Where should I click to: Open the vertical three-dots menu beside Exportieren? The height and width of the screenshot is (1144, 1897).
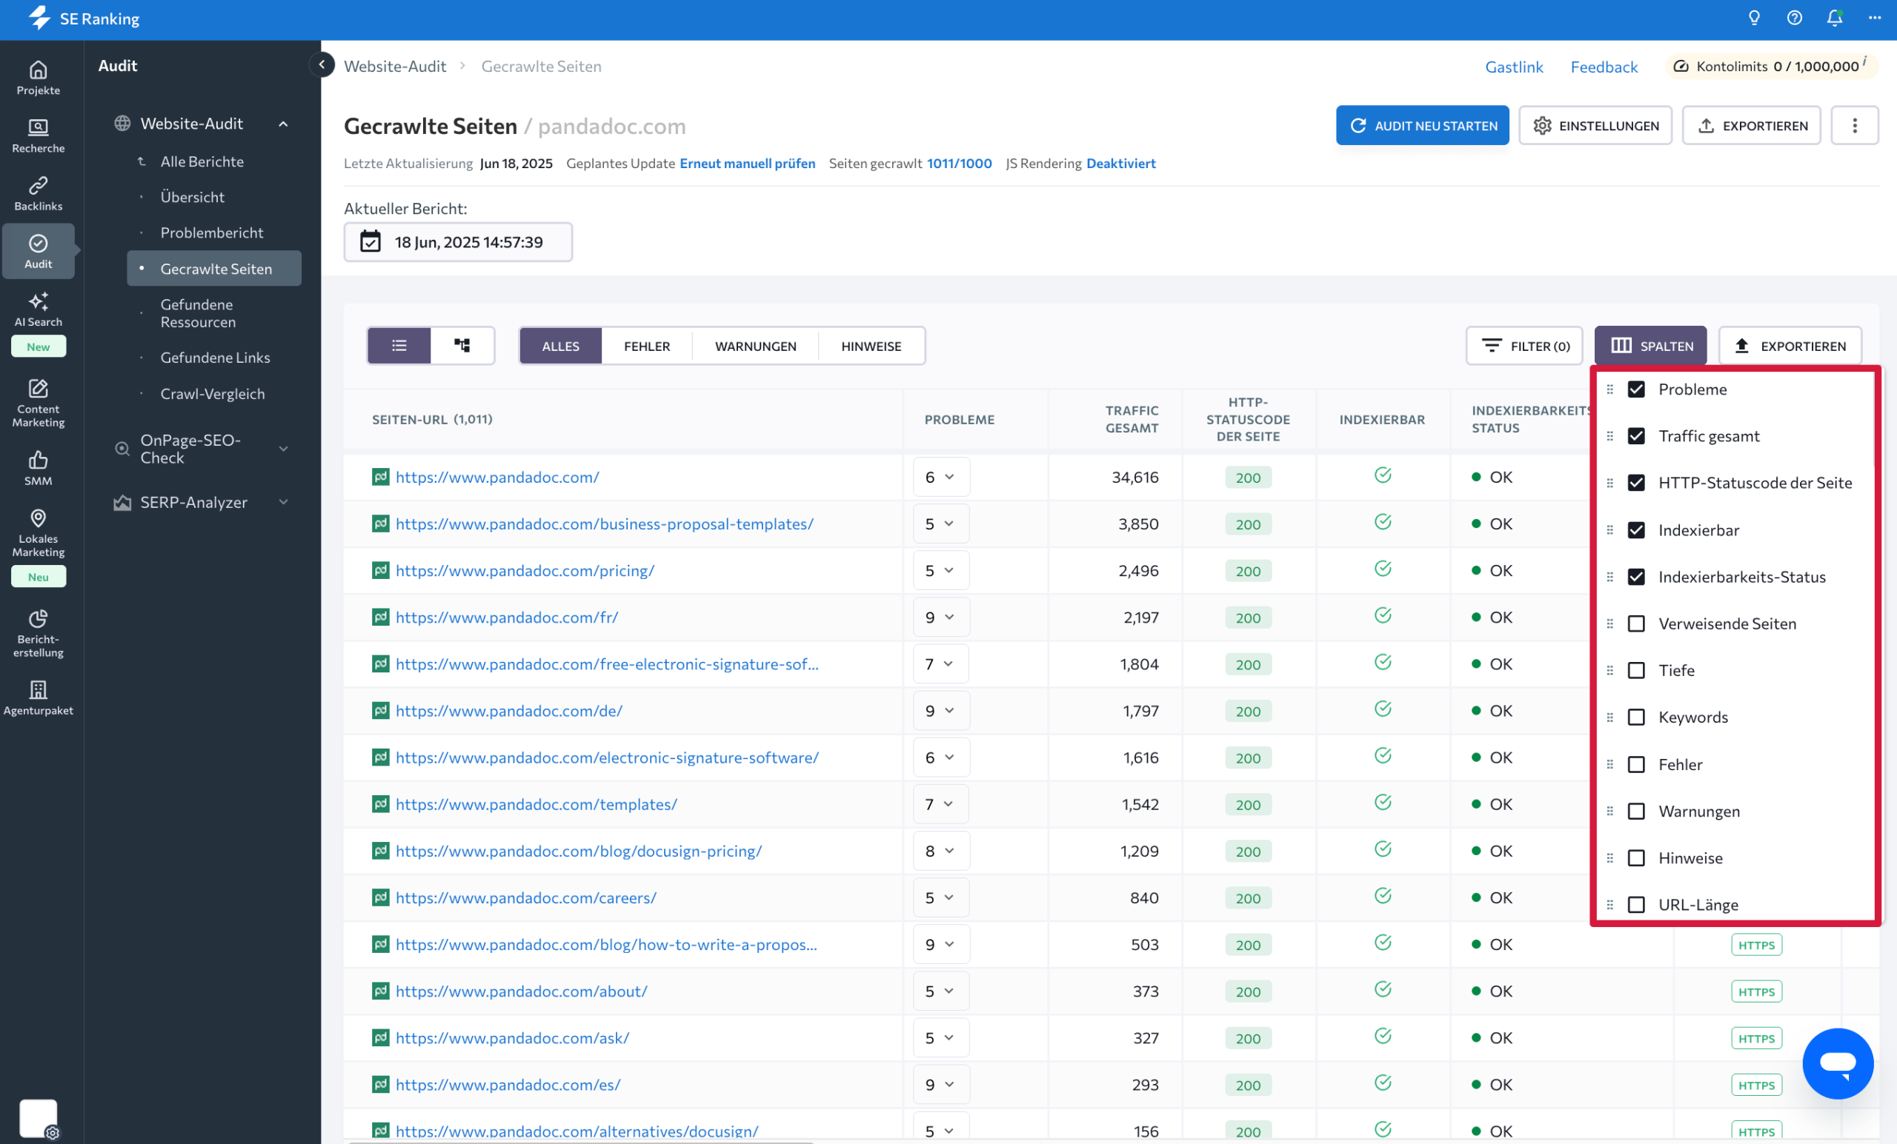coord(1855,125)
